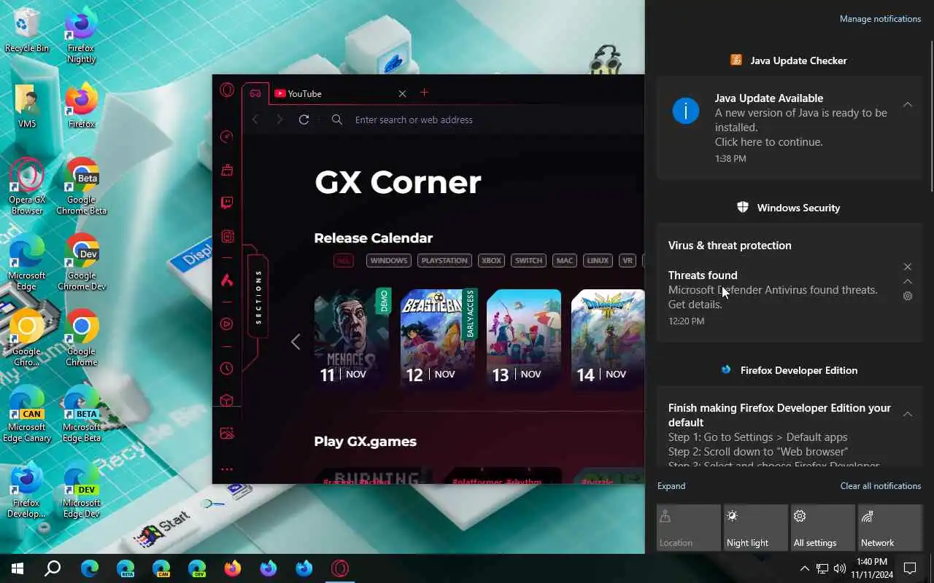Open three-dots sidebar setup in Opera
Image resolution: width=934 pixels, height=583 pixels.
[x=227, y=469]
